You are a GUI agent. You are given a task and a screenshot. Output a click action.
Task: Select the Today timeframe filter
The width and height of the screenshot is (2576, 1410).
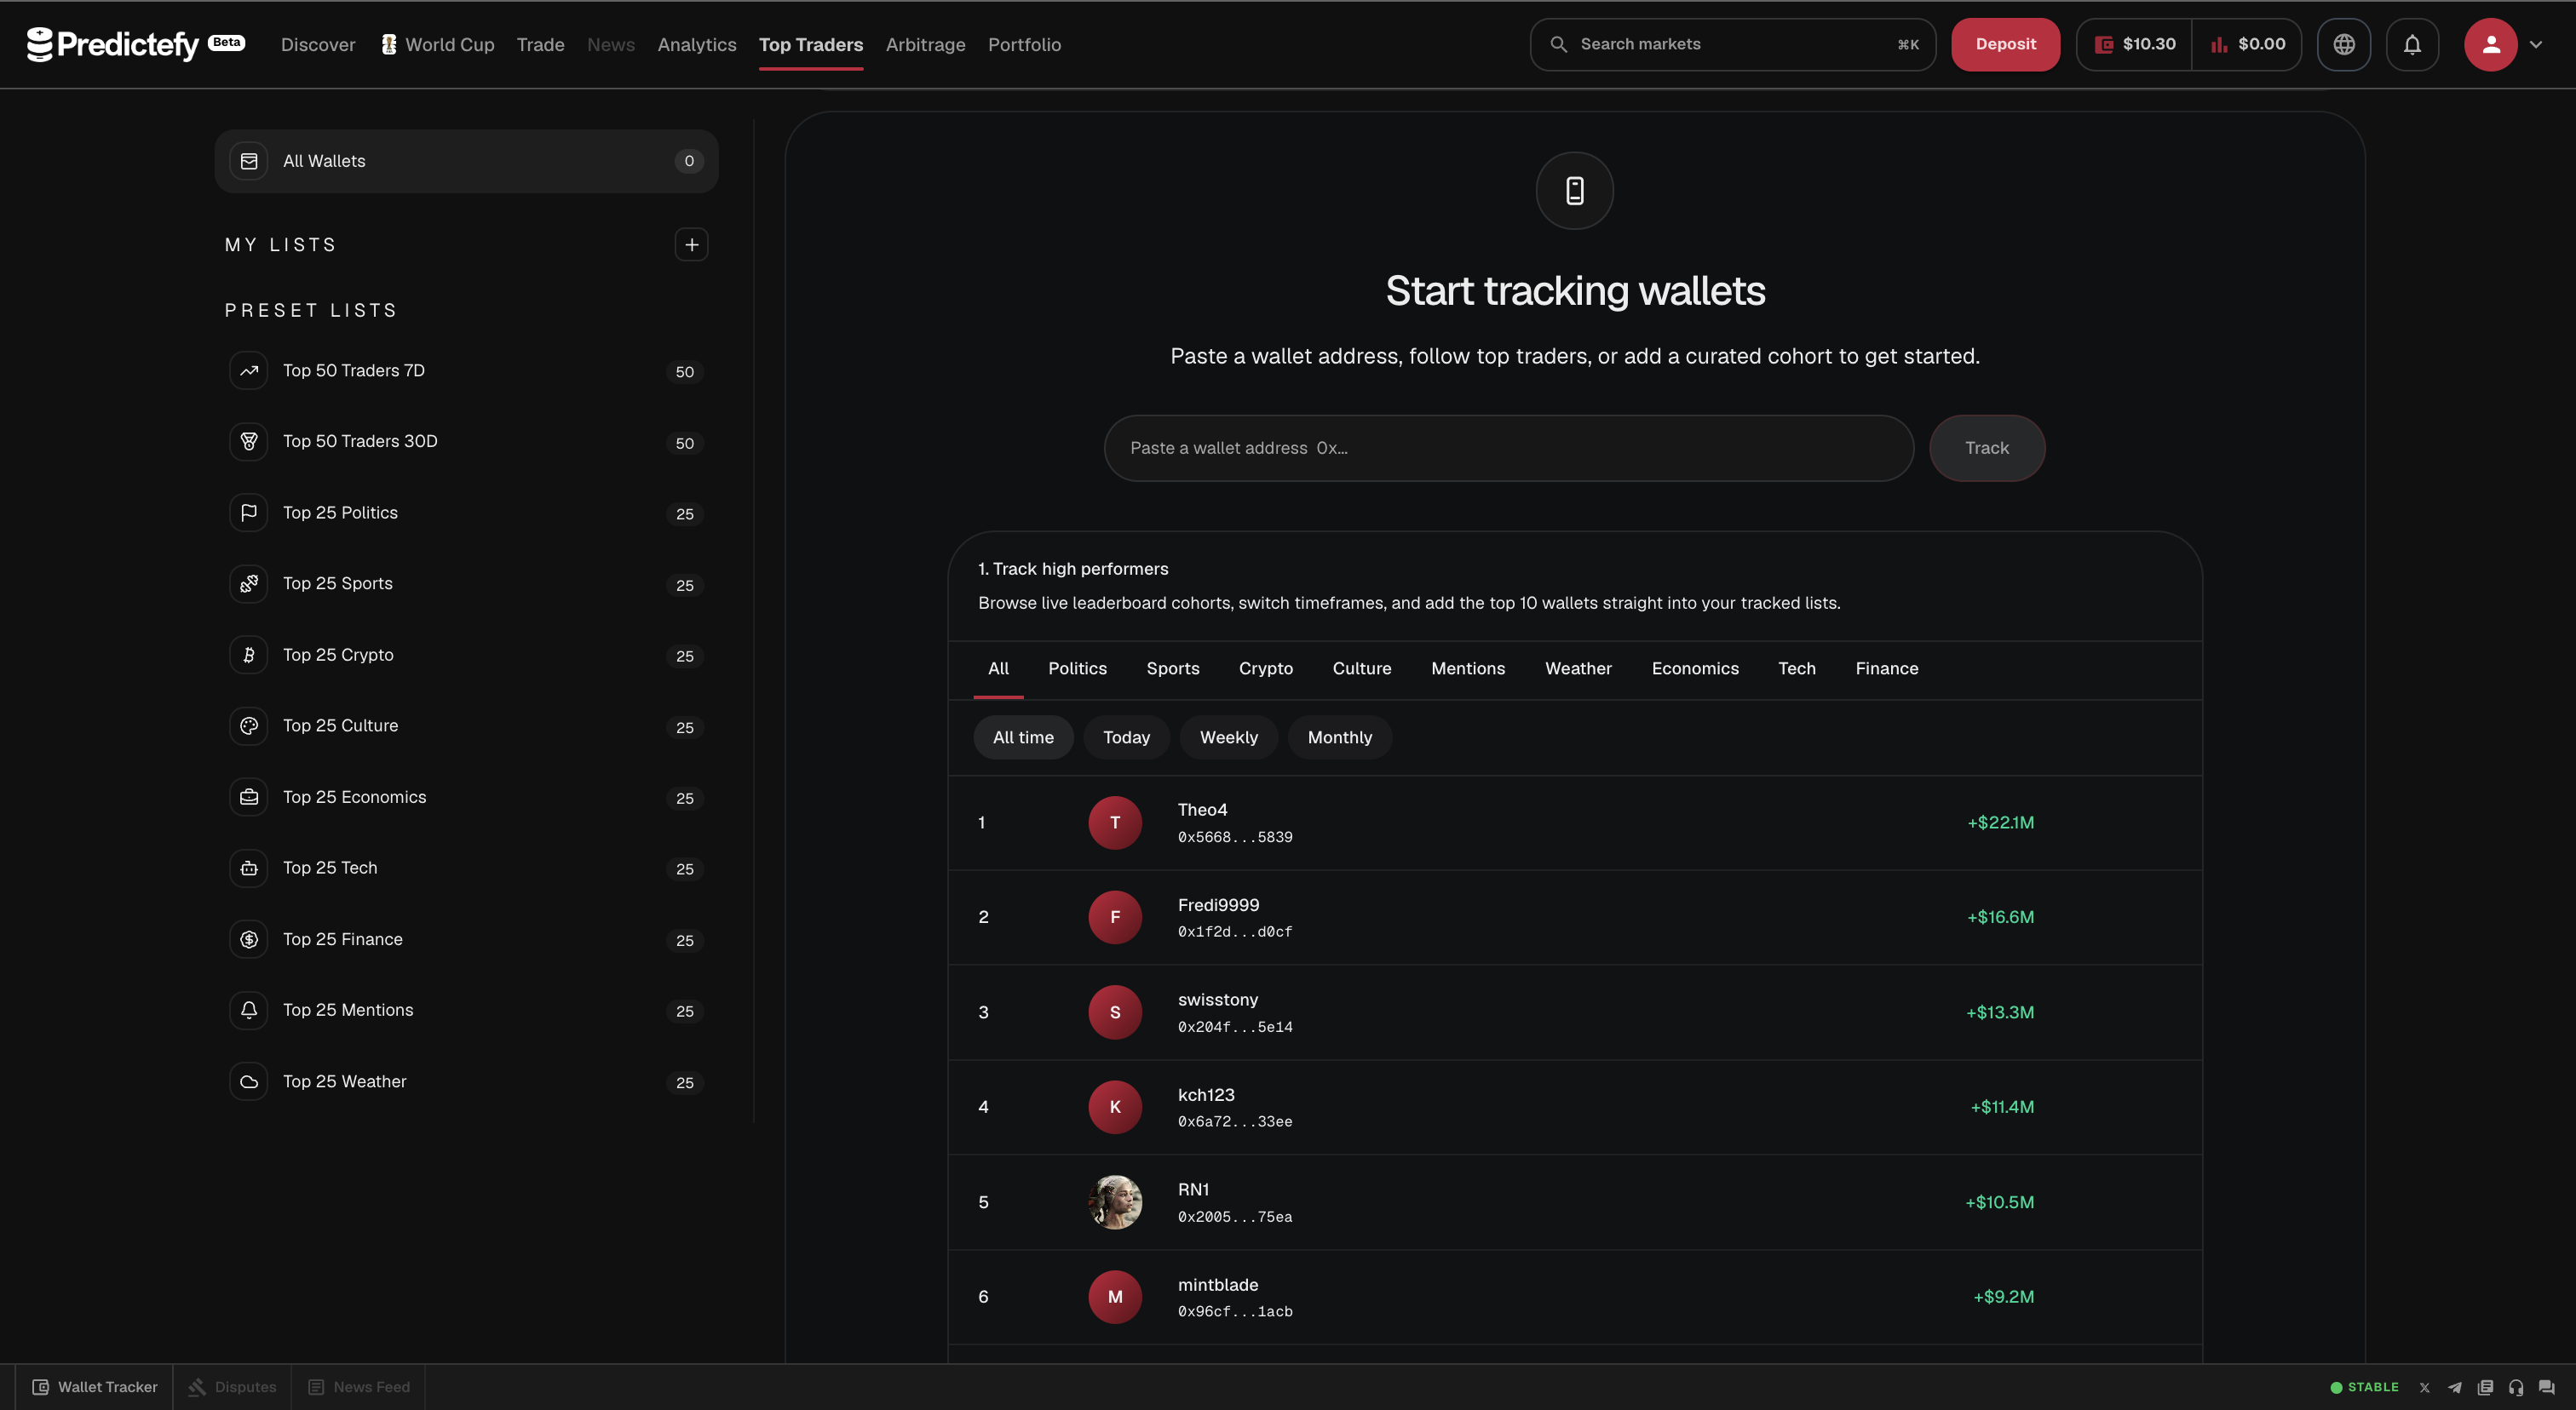pos(1126,737)
